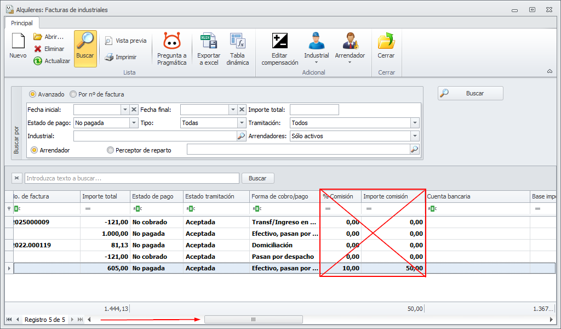The height and width of the screenshot is (329, 561).
Task: Click the Forma de cobro/pago filter type icon
Action: [x=257, y=208]
